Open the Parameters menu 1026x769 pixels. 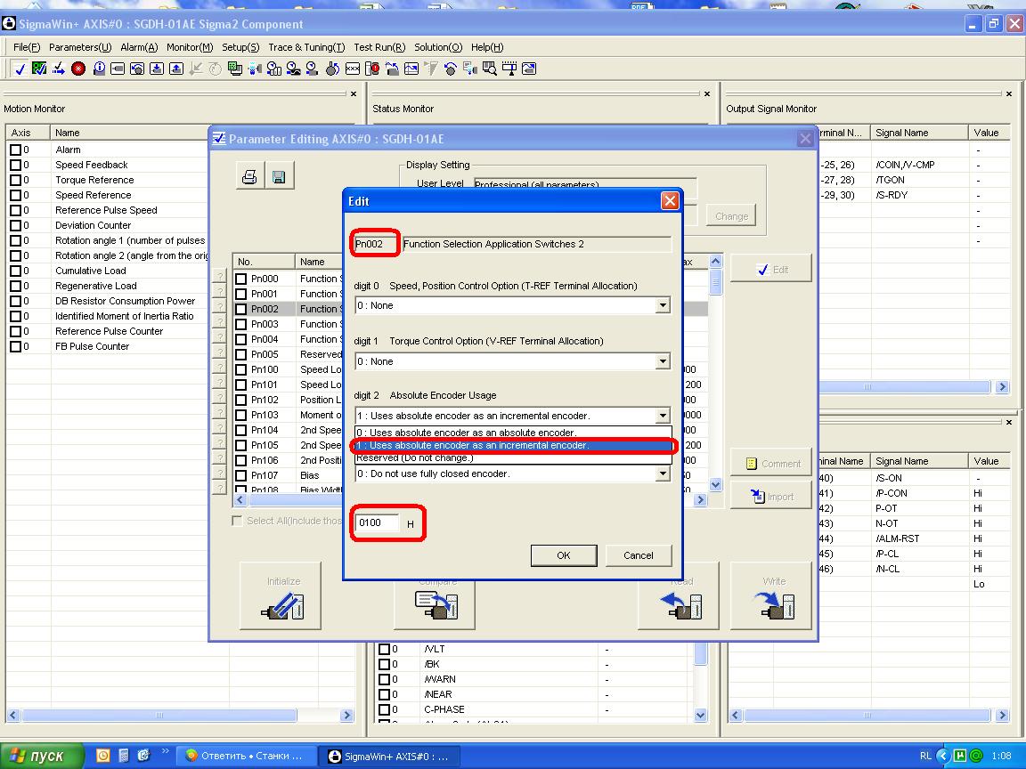tap(80, 47)
